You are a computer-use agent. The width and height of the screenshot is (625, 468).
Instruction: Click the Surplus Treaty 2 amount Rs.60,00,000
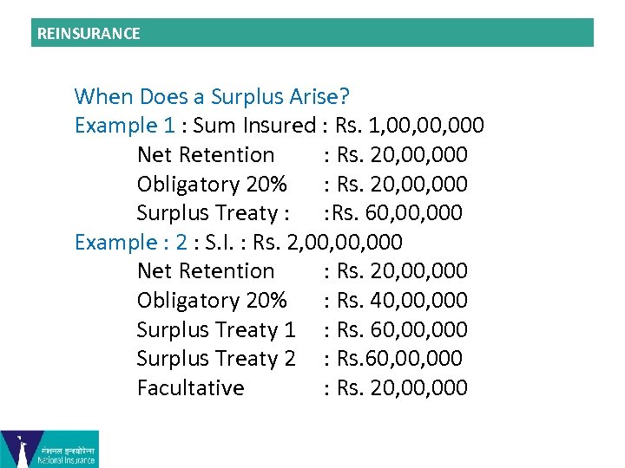pos(402,358)
